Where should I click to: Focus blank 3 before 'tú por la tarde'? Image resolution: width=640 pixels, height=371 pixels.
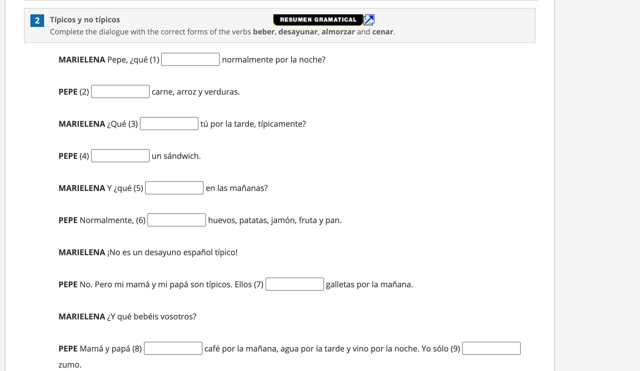[x=169, y=124]
